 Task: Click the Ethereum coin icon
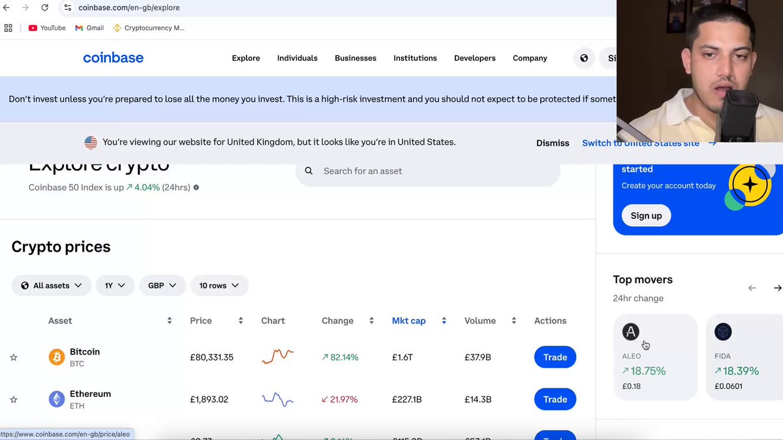(x=57, y=400)
